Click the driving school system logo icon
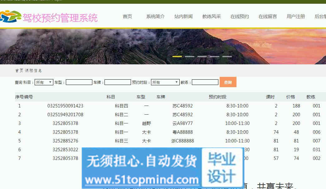 (x=10, y=16)
